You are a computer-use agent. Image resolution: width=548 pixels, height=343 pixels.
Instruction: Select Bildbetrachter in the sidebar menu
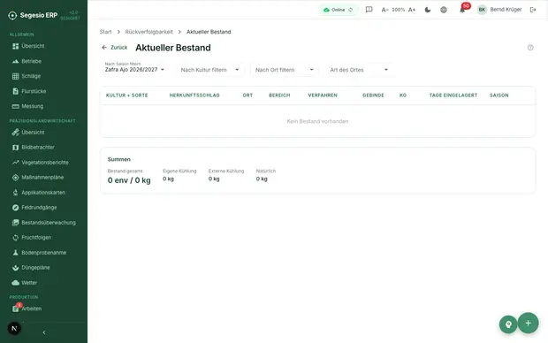[x=38, y=148]
